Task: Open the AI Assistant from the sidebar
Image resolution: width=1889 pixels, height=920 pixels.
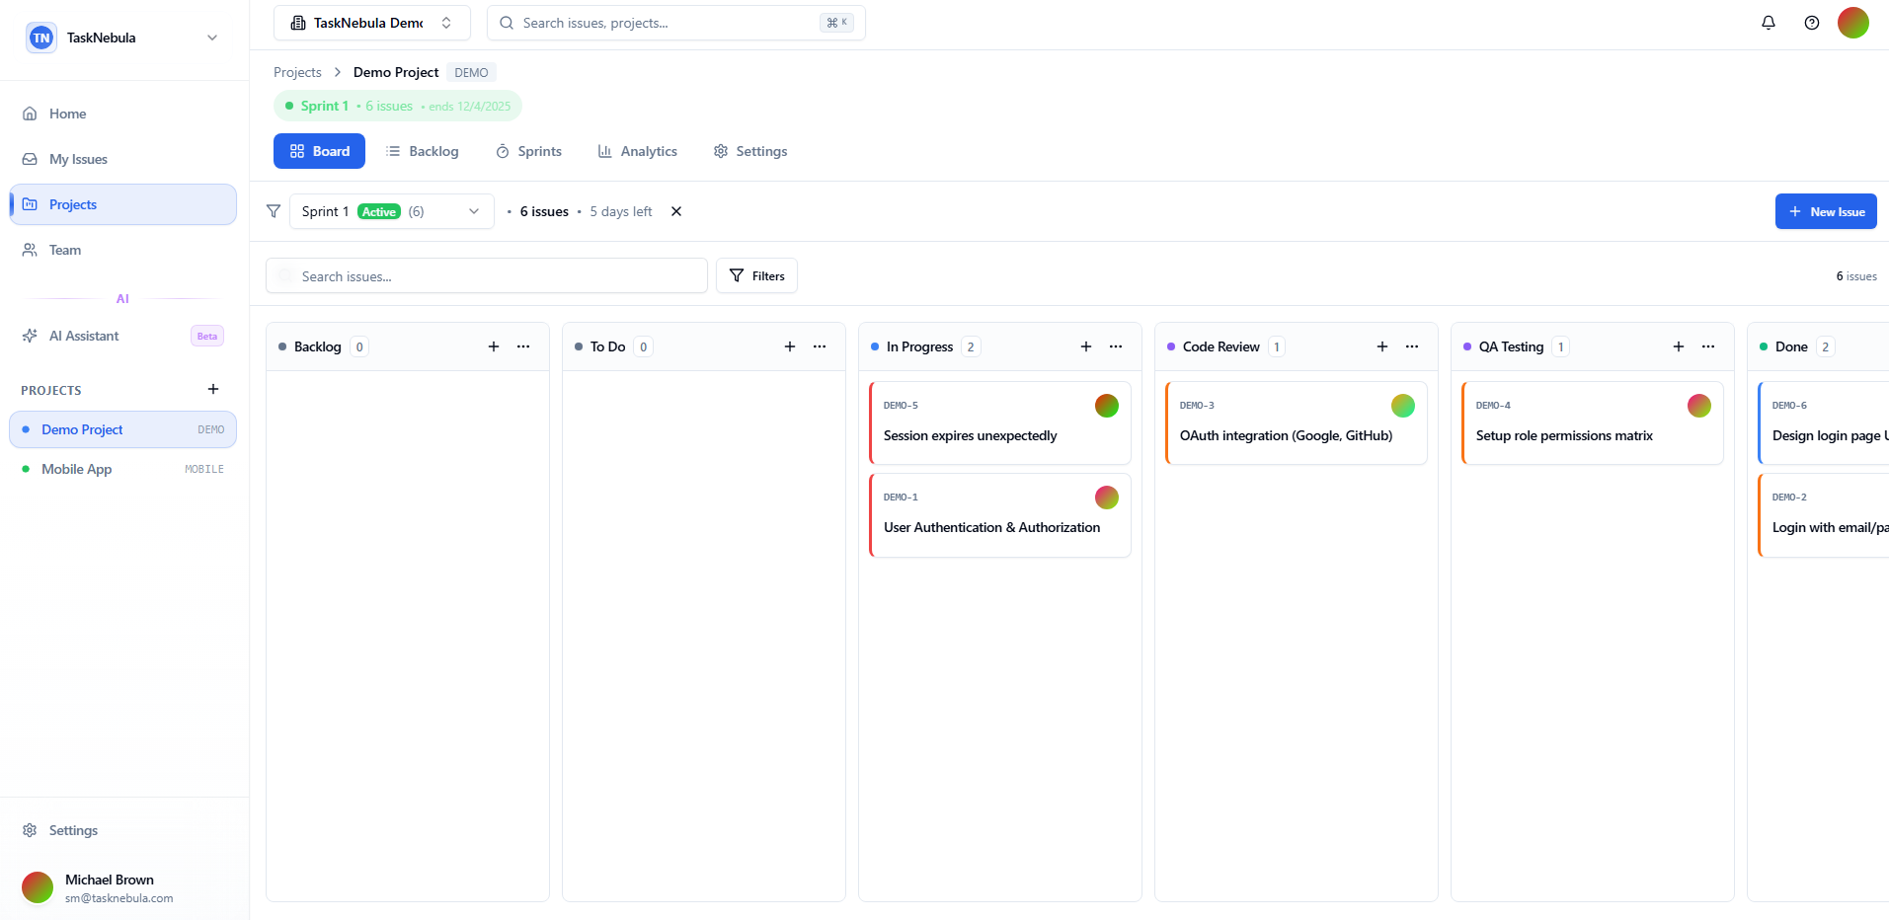Action: coord(83,335)
